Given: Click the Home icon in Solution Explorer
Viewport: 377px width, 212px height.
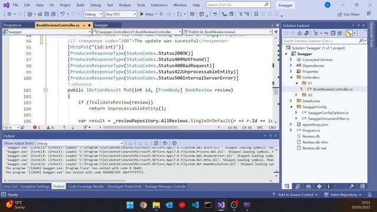Looking at the screenshot, I should click(299, 33).
